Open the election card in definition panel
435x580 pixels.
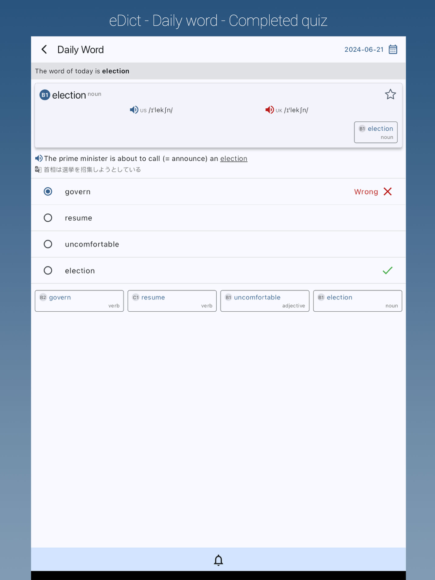(x=376, y=132)
